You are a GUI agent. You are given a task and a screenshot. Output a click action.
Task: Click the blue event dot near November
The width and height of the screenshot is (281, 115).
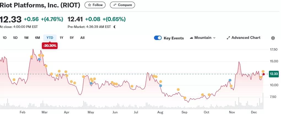[230, 80]
